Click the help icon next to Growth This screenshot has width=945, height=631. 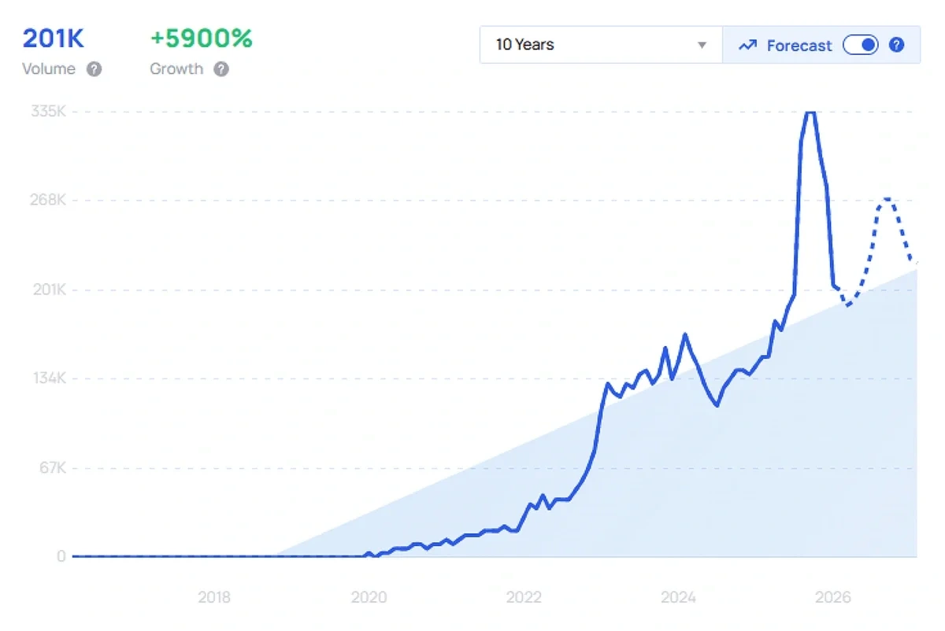[x=221, y=69]
